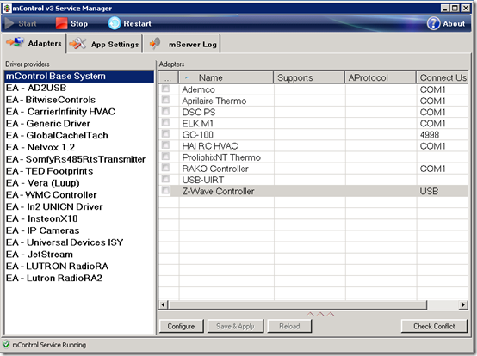Image resolution: width=477 pixels, height=356 pixels.
Task: Select EA - Generic Driver provider
Action: [79, 123]
